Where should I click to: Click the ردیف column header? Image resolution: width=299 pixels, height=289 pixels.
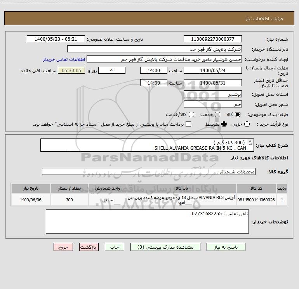282,188
